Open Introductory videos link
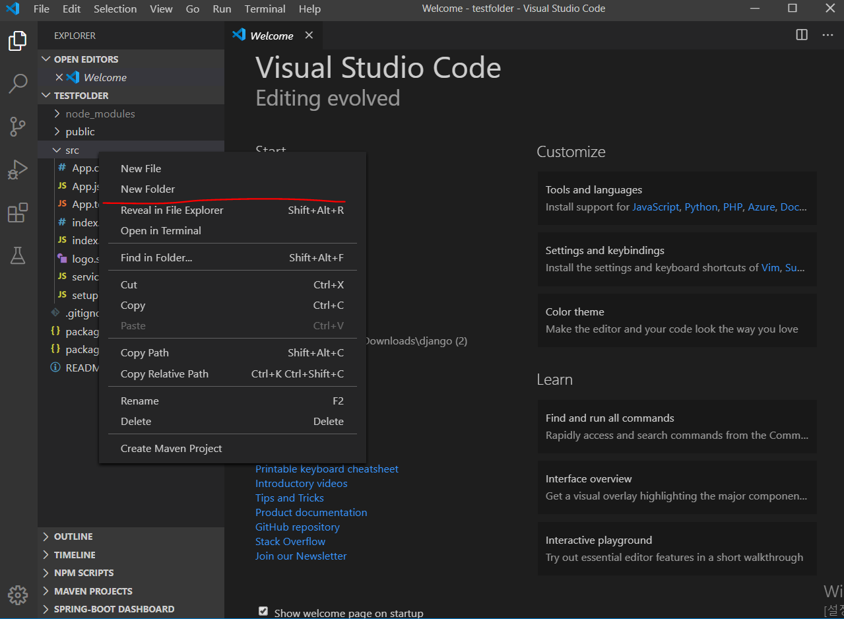 [302, 483]
